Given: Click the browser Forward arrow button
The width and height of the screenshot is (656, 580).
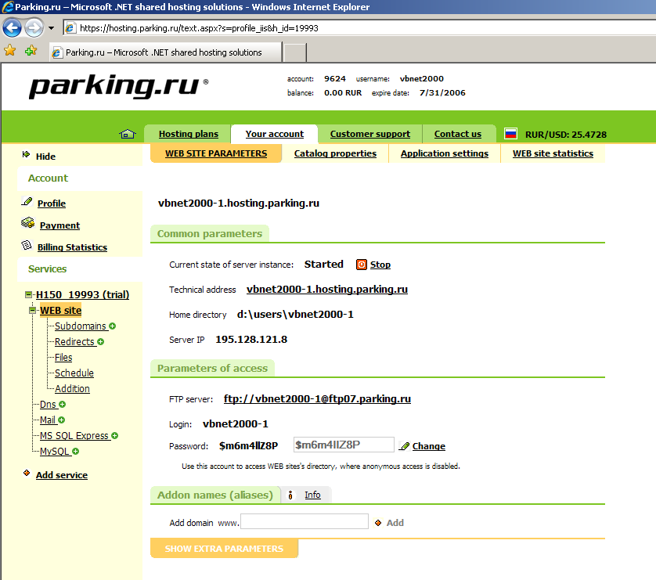Looking at the screenshot, I should pos(34,28).
